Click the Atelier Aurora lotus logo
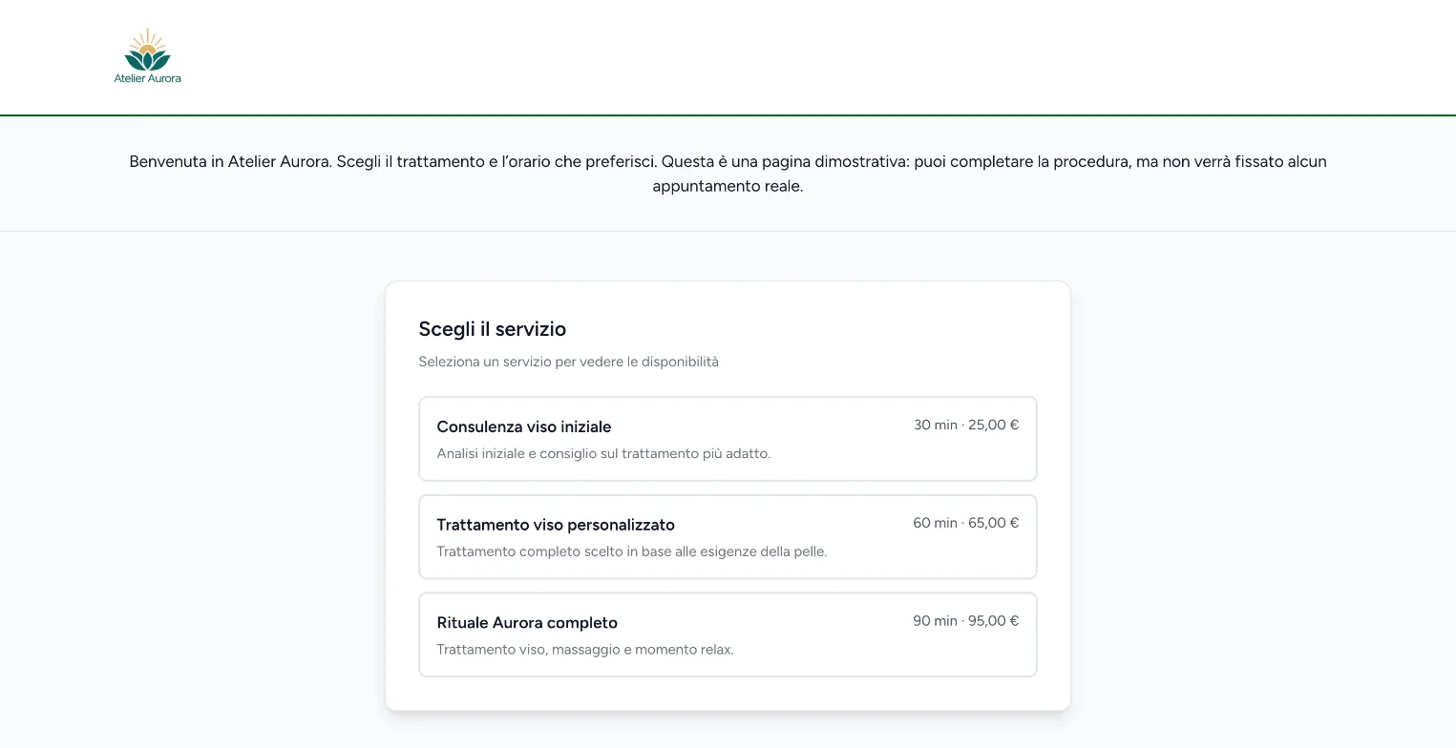 coord(147,56)
